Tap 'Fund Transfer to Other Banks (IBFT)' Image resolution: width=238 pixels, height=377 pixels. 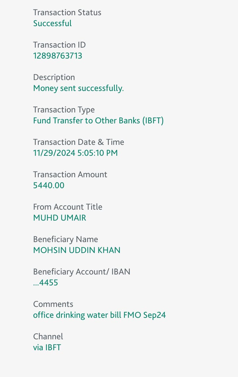(x=98, y=121)
